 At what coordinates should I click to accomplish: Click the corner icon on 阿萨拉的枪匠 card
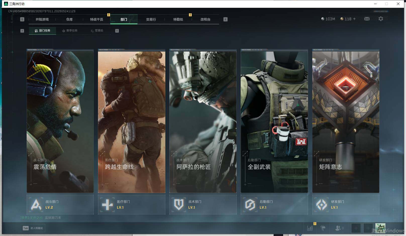coord(174,153)
